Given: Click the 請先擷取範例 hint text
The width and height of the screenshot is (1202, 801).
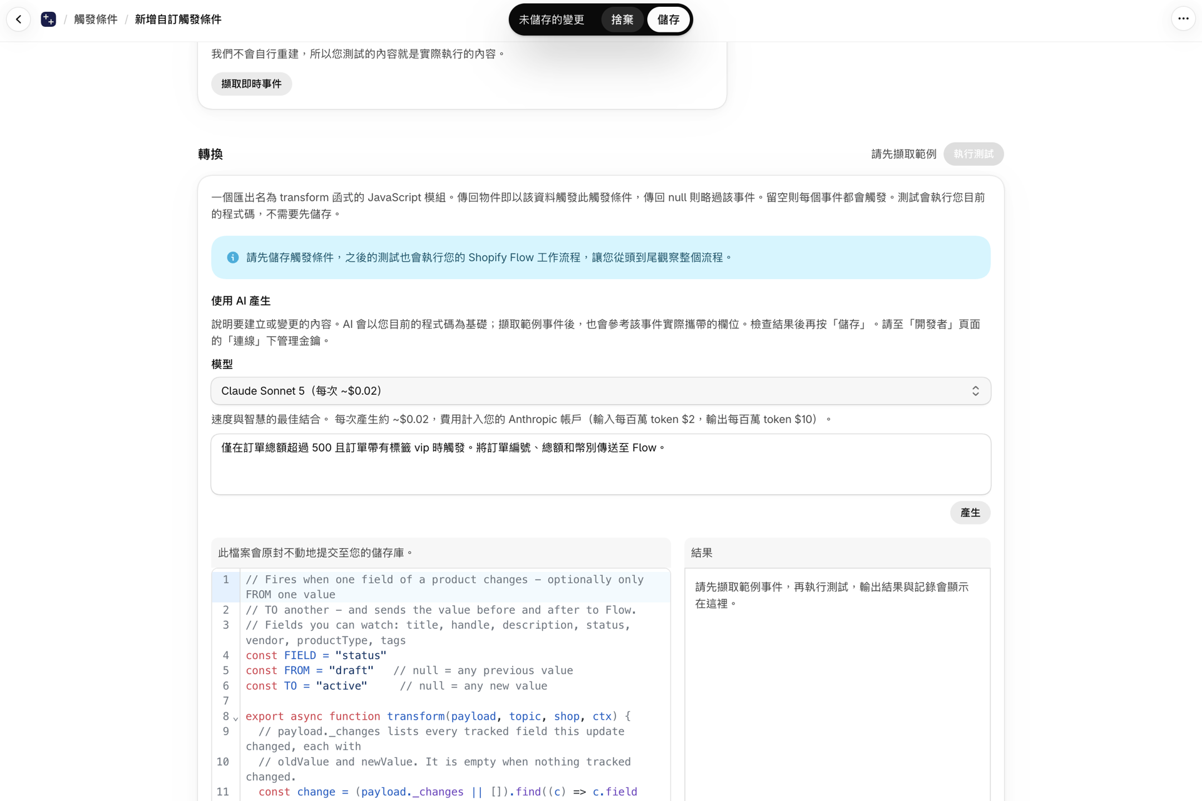Looking at the screenshot, I should click(x=903, y=154).
